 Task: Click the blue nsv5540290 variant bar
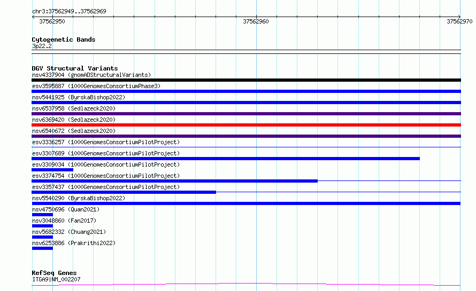tap(246, 203)
